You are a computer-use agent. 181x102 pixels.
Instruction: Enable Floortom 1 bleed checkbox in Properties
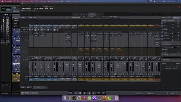point(178,39)
